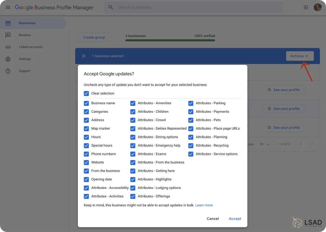326x232 pixels.
Task: Uncheck Attributes - Service options checkbox
Action: click(191, 154)
